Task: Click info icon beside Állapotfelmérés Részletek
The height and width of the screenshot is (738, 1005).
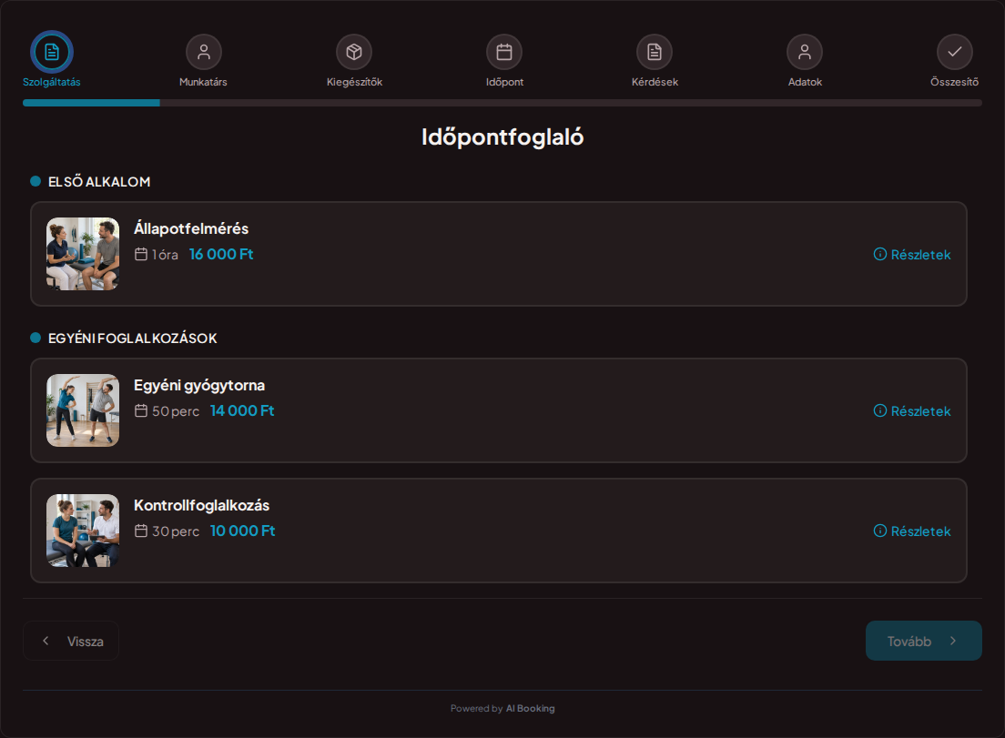Action: point(880,254)
